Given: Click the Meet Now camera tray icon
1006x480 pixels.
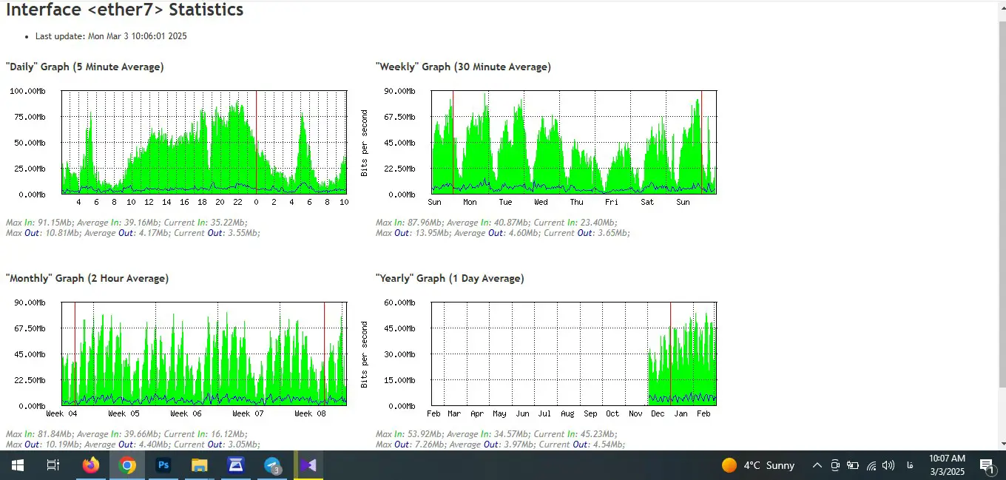Looking at the screenshot, I should pyautogui.click(x=835, y=465).
